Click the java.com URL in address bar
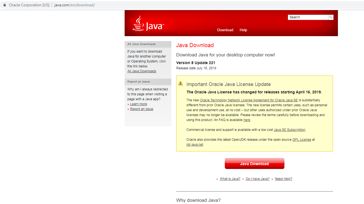Screen dimensions: 364x204 (x=74, y=5)
